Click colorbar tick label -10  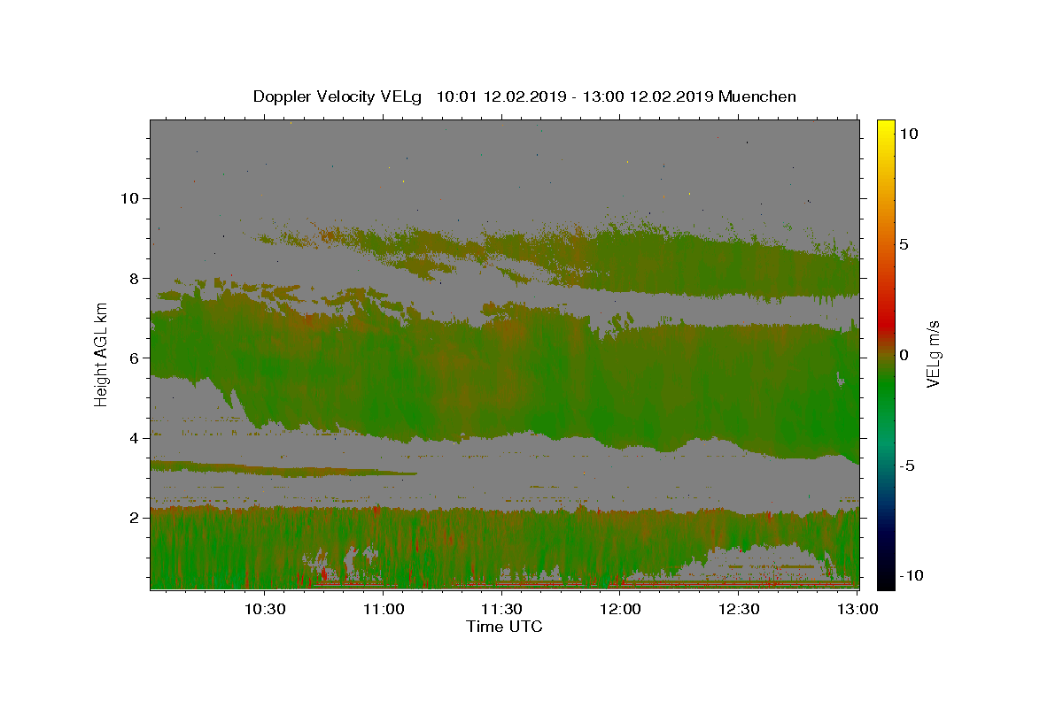(x=912, y=576)
